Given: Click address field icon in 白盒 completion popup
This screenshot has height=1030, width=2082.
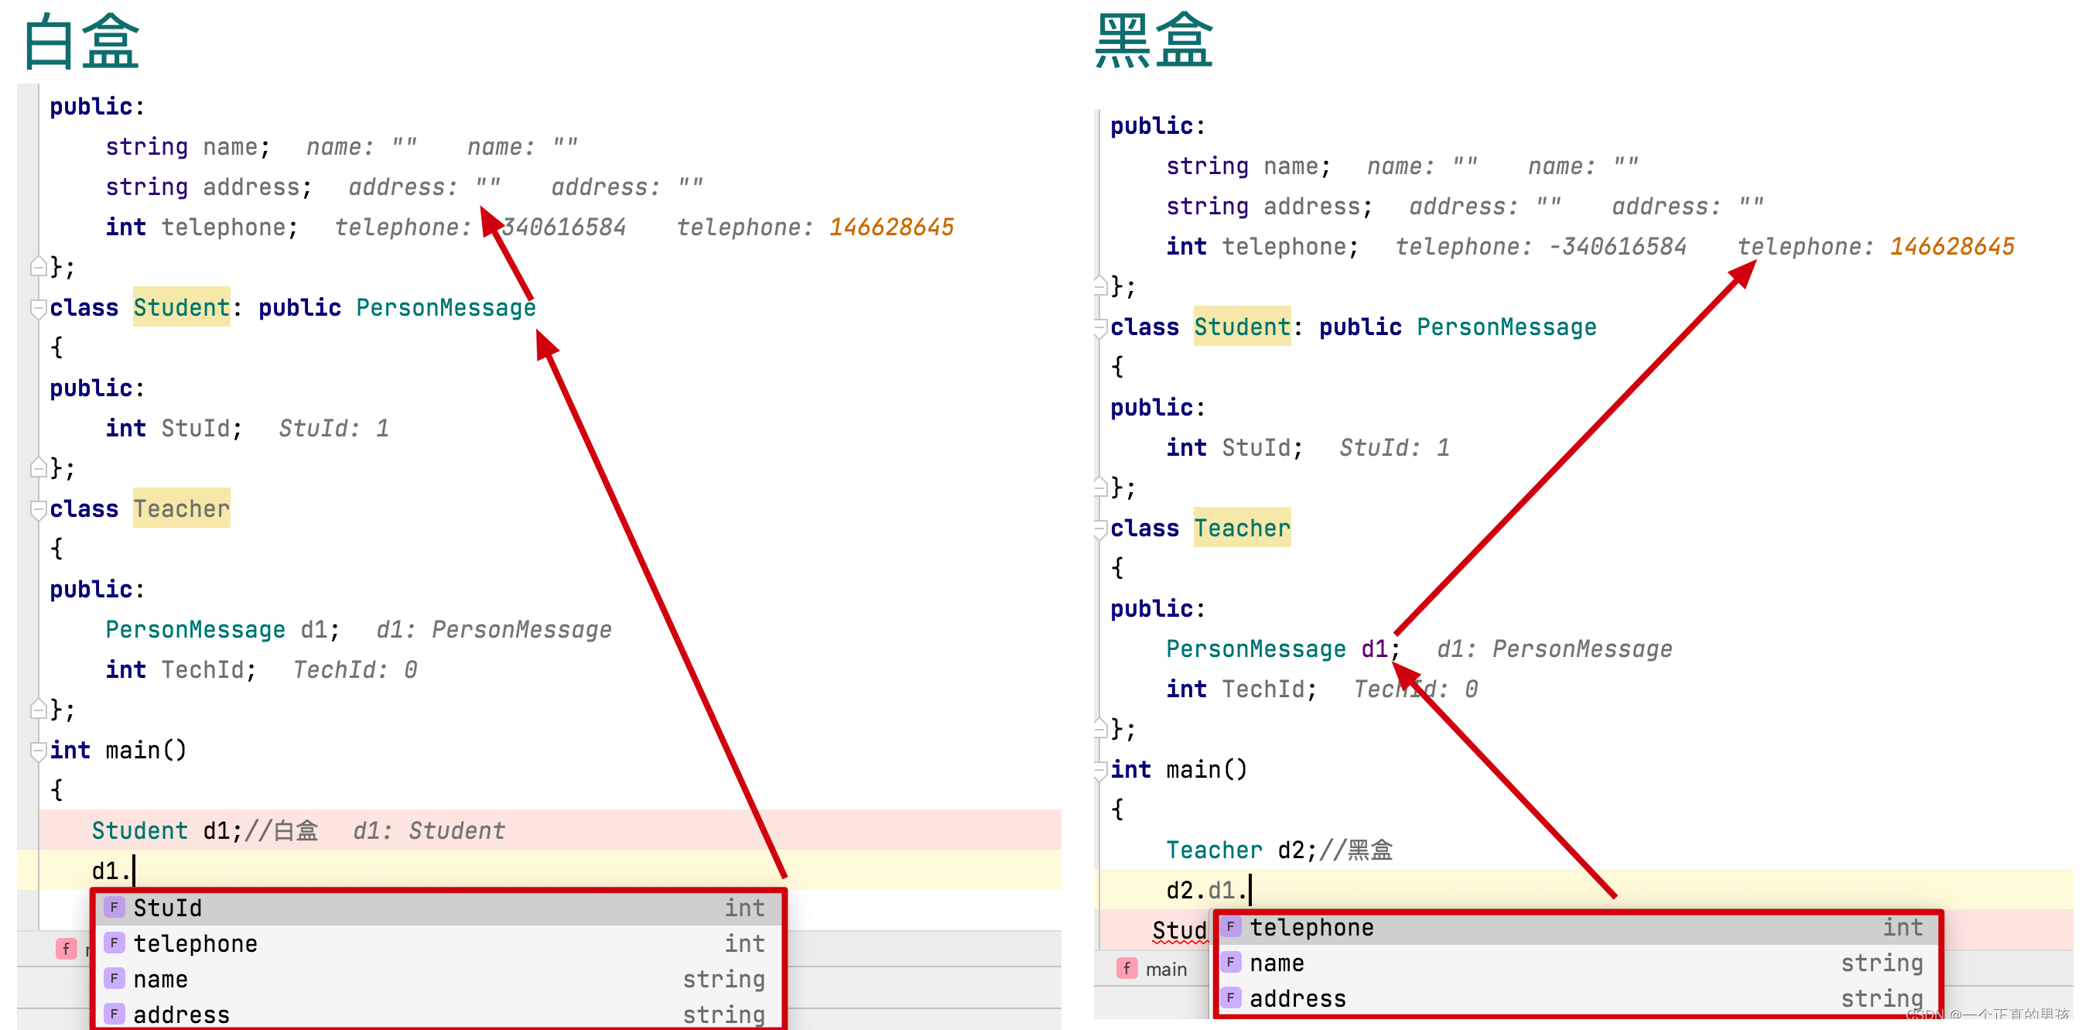Looking at the screenshot, I should (x=114, y=1014).
